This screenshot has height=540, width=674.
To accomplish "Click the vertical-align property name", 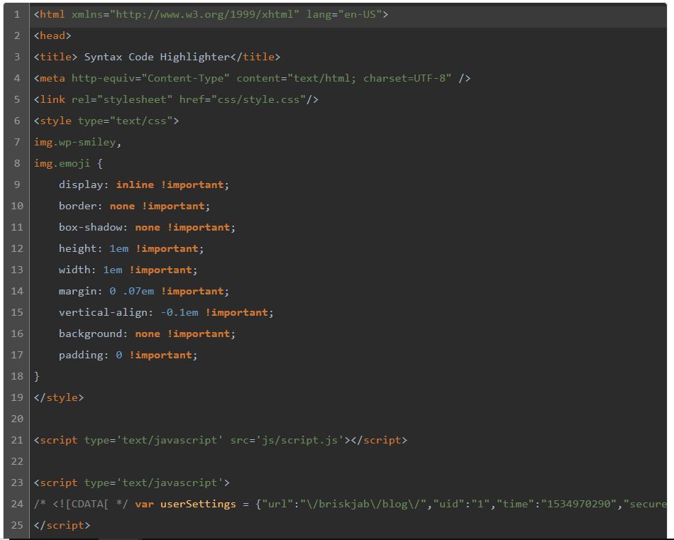I will point(103,312).
